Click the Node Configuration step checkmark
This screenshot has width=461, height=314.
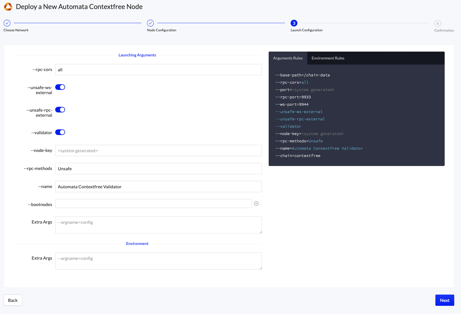click(x=150, y=23)
